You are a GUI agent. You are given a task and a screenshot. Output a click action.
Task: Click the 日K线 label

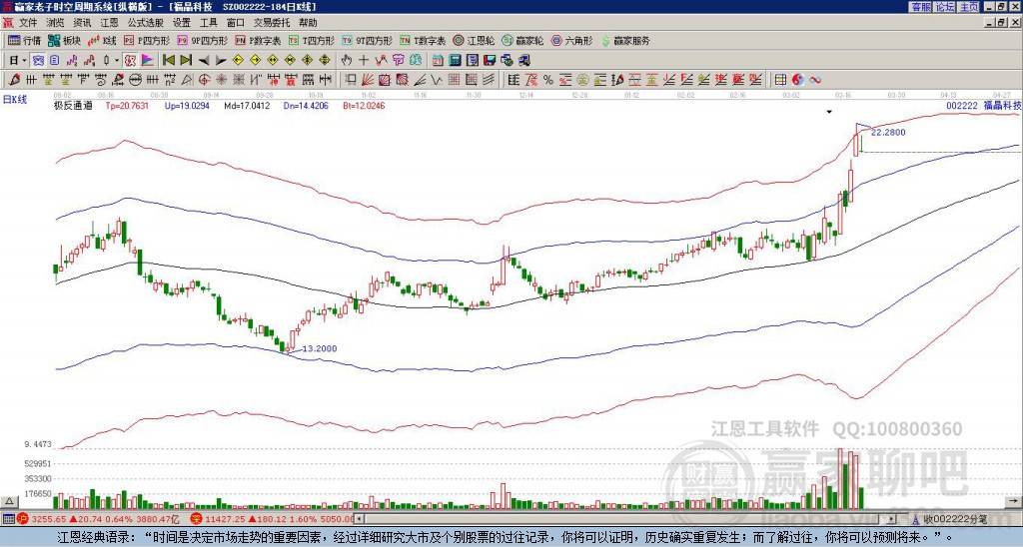pyautogui.click(x=16, y=99)
